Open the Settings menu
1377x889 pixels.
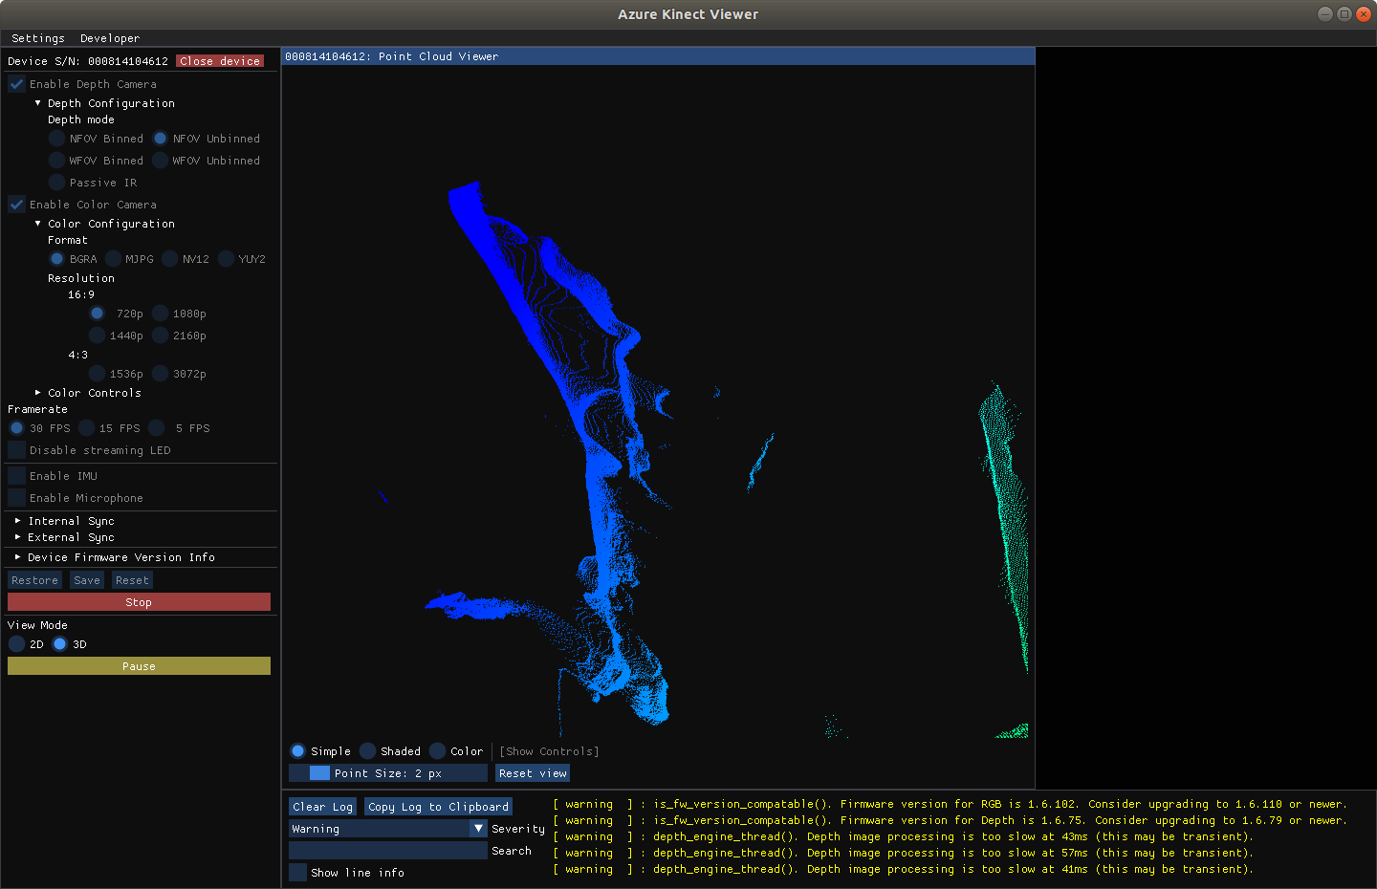(x=37, y=38)
